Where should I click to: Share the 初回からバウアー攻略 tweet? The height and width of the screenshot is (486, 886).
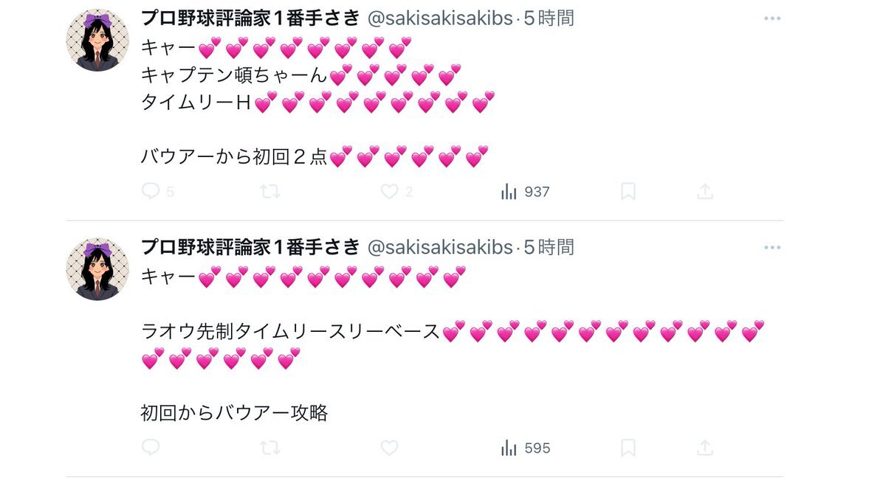pos(705,448)
